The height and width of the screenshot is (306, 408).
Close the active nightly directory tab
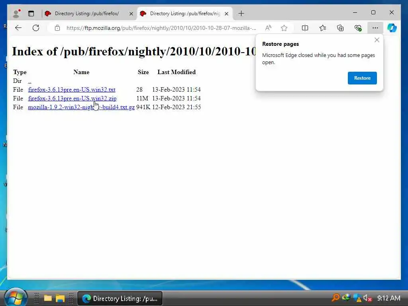click(226, 14)
